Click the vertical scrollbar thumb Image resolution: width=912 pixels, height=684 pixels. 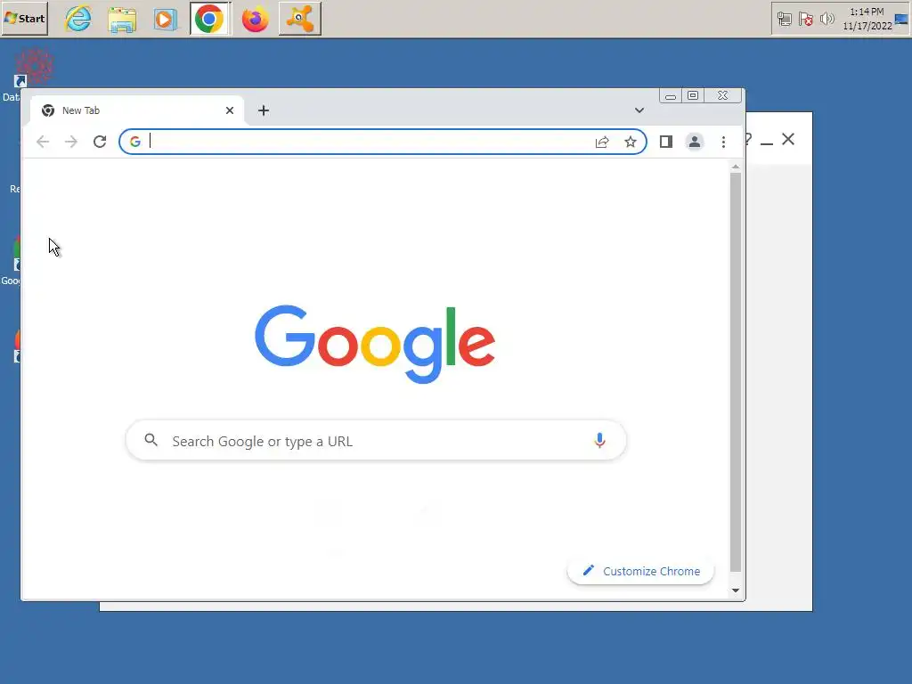click(736, 372)
